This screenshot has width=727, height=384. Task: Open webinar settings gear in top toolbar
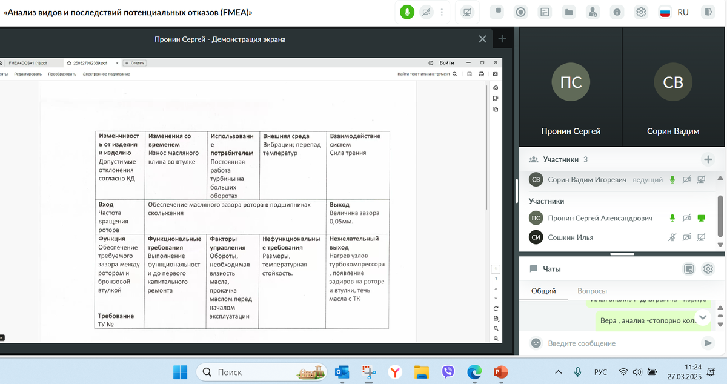(641, 12)
